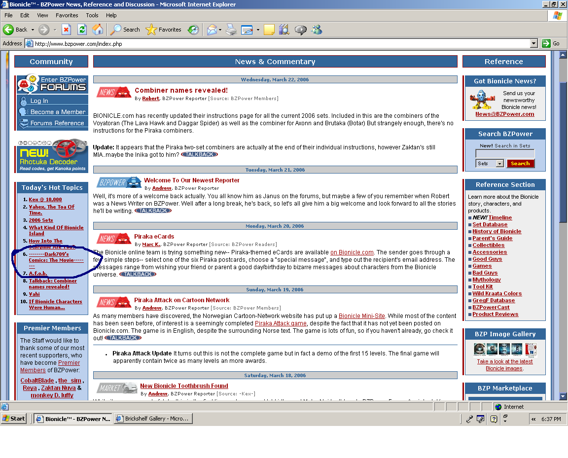Expand the Back button history dropdown
The width and height of the screenshot is (568, 458).
pyautogui.click(x=33, y=30)
